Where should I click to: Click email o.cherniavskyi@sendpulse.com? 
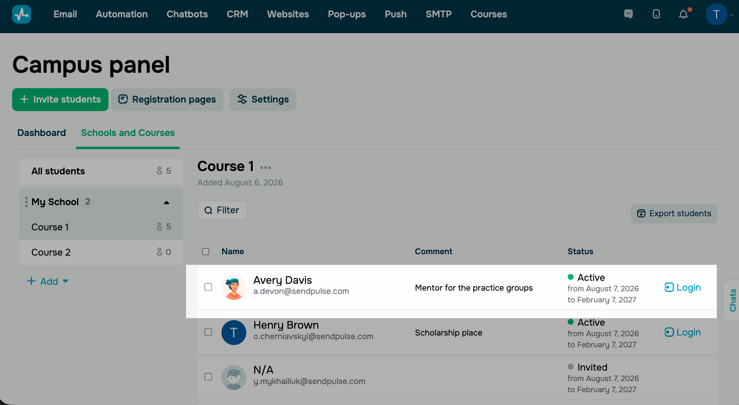[x=313, y=337]
